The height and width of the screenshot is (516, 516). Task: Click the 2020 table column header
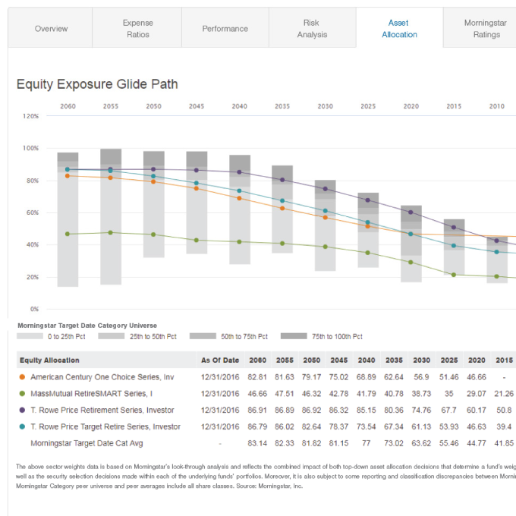(x=477, y=360)
